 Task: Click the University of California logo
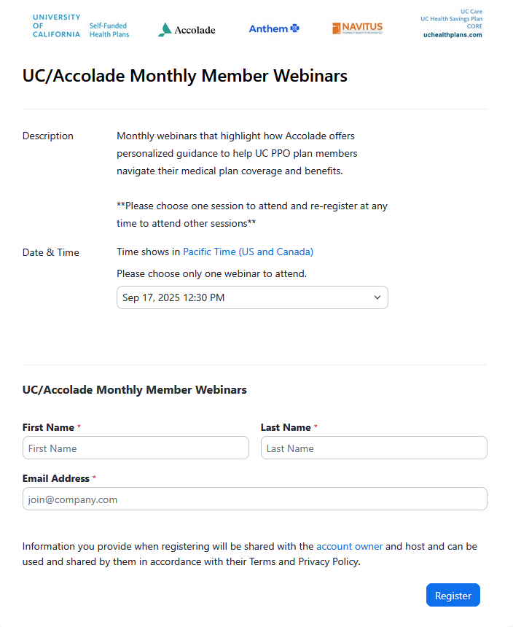(56, 26)
